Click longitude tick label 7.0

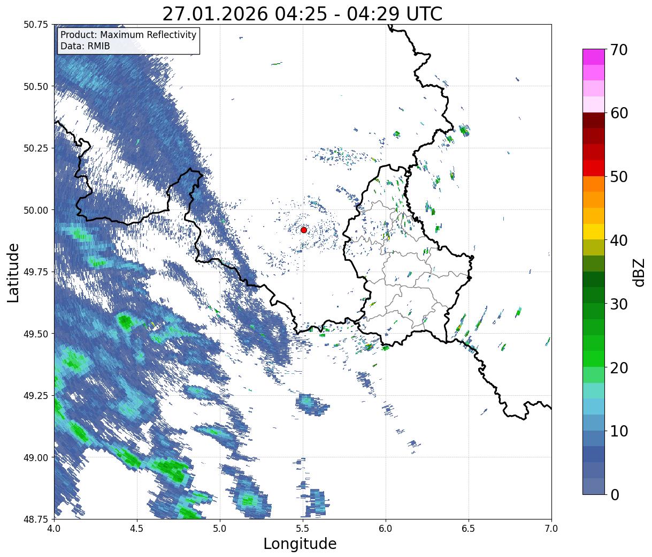point(551,529)
